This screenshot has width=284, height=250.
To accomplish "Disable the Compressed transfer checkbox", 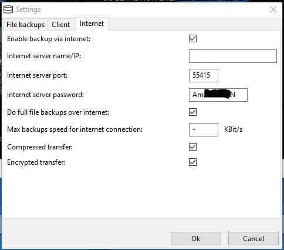I will (x=192, y=147).
